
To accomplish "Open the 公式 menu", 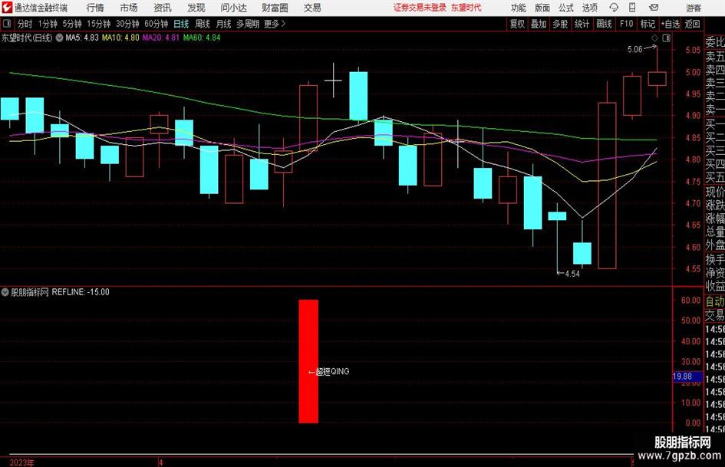I will [566, 8].
